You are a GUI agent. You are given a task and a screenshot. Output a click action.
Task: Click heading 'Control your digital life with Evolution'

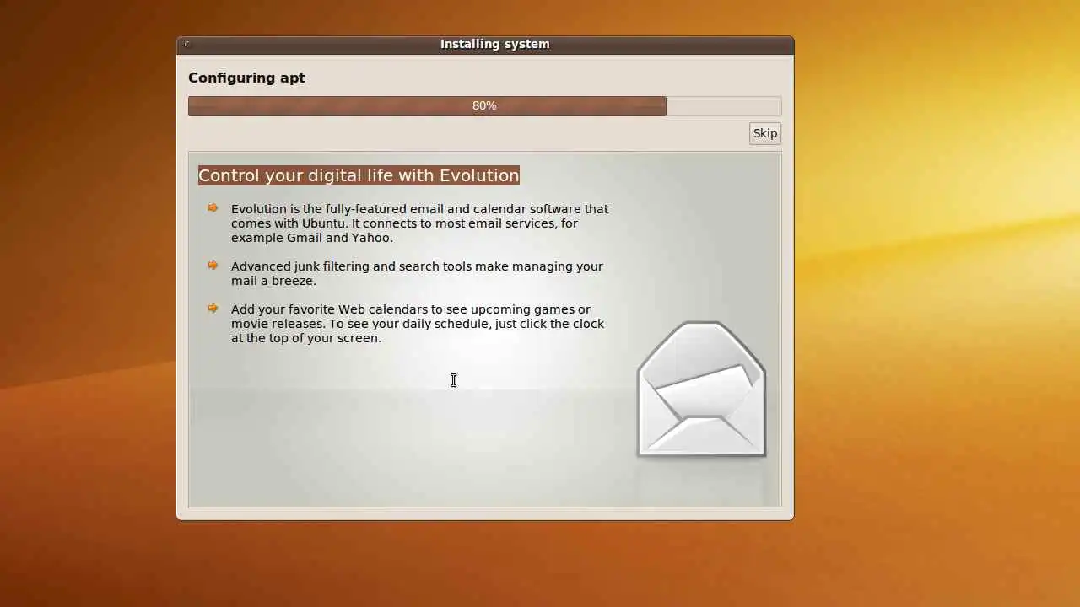click(359, 175)
